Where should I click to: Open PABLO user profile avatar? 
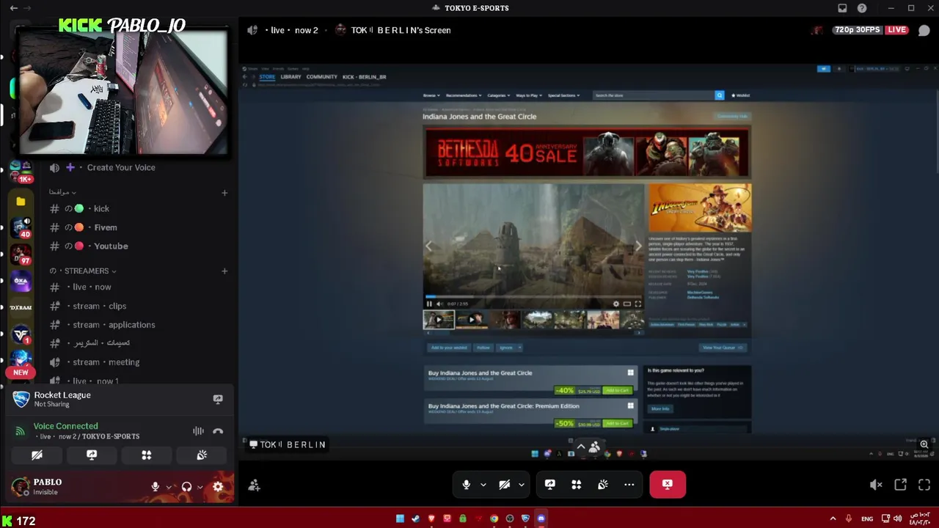[x=21, y=486]
